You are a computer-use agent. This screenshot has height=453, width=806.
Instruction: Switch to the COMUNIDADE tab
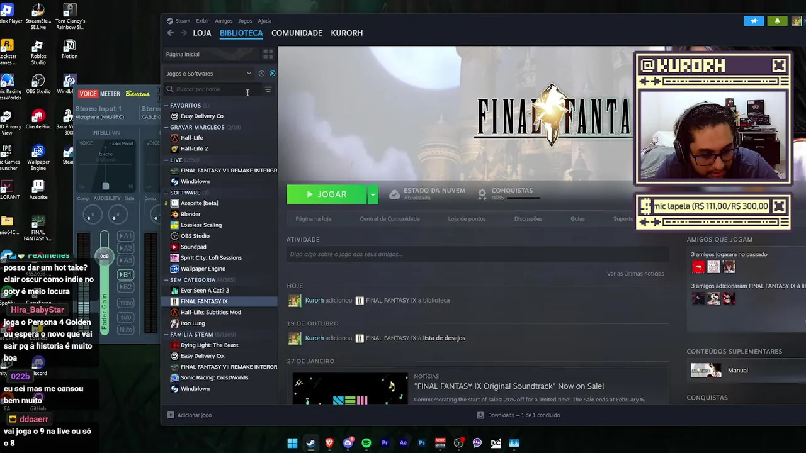pos(297,33)
